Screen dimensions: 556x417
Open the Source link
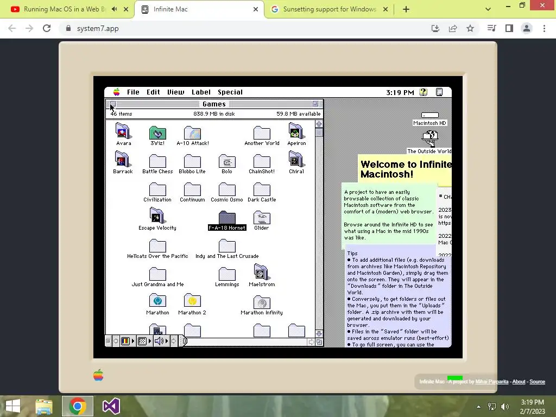point(537,382)
